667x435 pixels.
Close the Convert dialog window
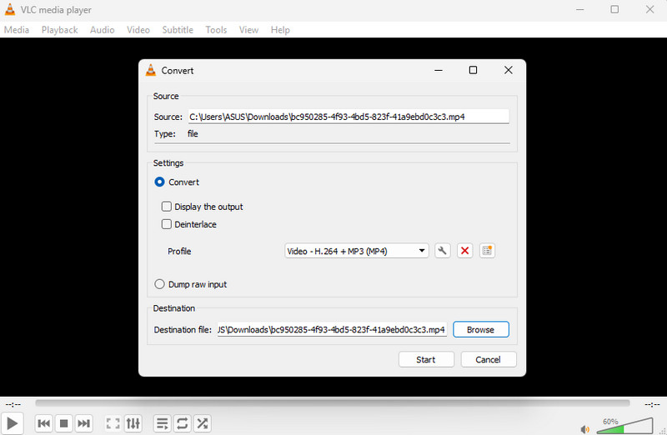click(x=509, y=70)
